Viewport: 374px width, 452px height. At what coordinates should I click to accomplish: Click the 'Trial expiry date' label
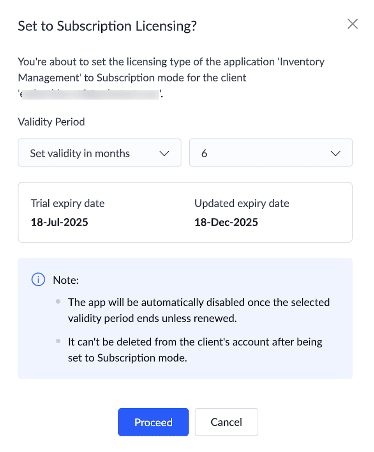click(x=67, y=203)
